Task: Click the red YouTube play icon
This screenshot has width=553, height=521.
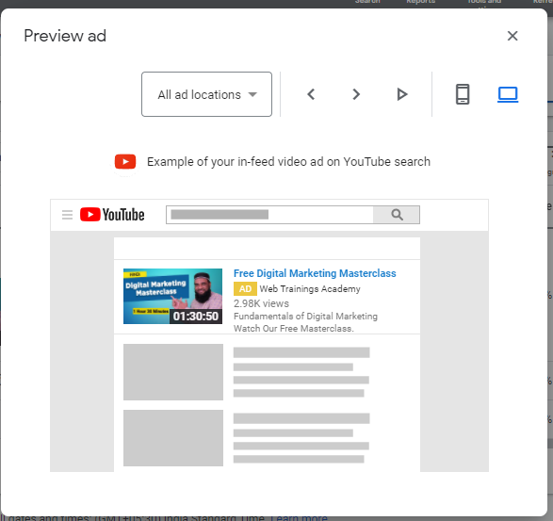Action: point(125,162)
